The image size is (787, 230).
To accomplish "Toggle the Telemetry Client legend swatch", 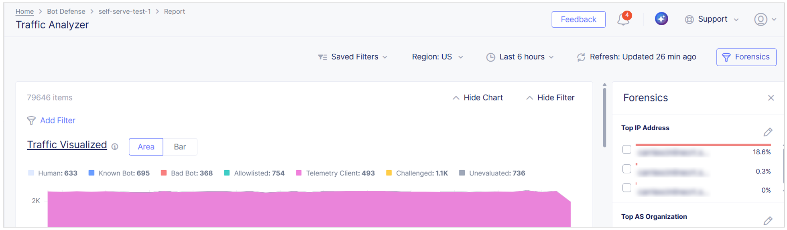I will (x=299, y=173).
